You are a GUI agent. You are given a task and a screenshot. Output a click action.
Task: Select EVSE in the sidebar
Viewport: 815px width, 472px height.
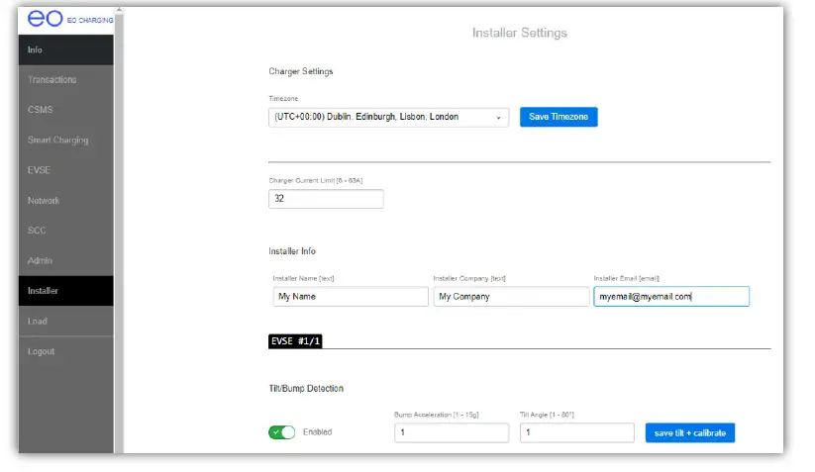coord(39,170)
